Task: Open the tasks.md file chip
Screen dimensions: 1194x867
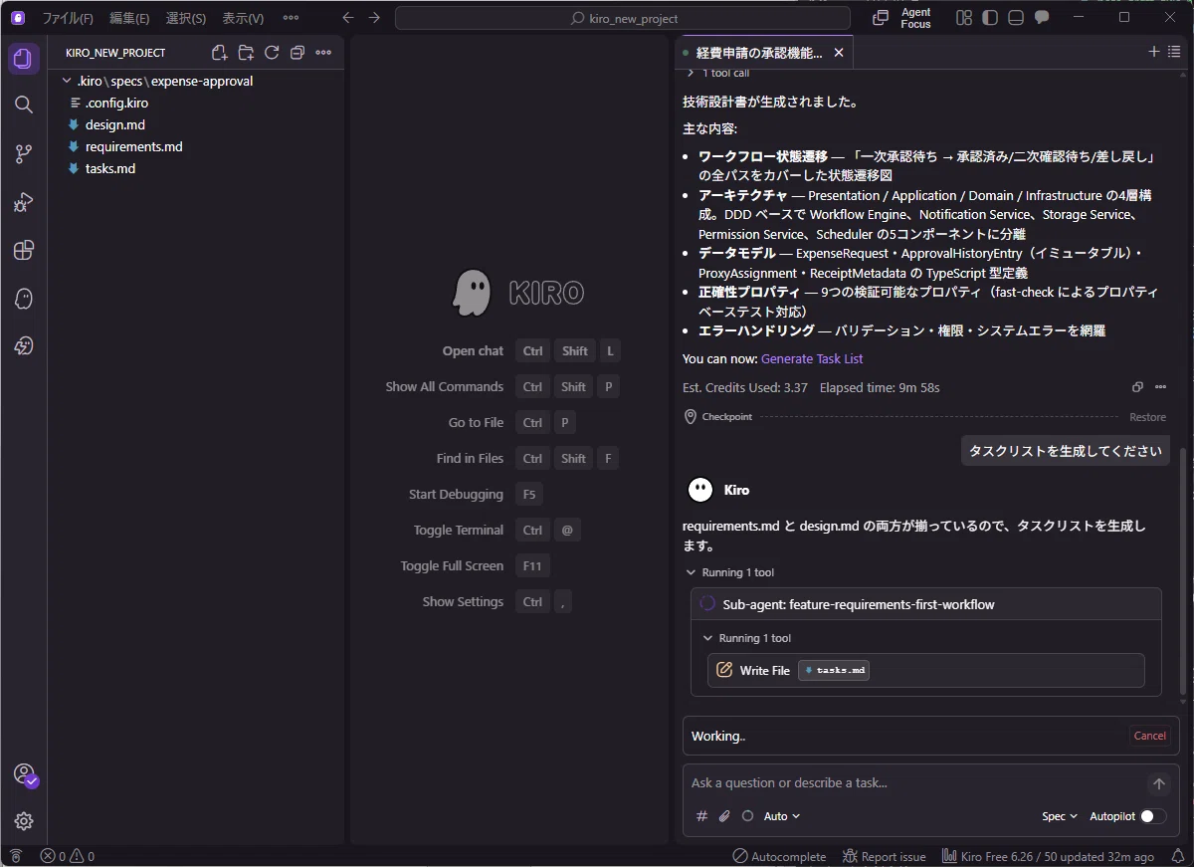Action: [x=834, y=671]
